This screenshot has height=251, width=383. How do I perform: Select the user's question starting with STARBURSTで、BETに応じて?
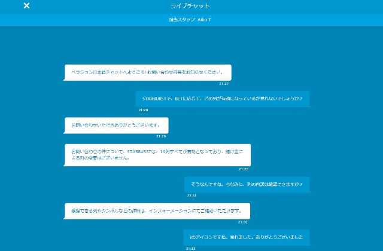click(x=222, y=99)
